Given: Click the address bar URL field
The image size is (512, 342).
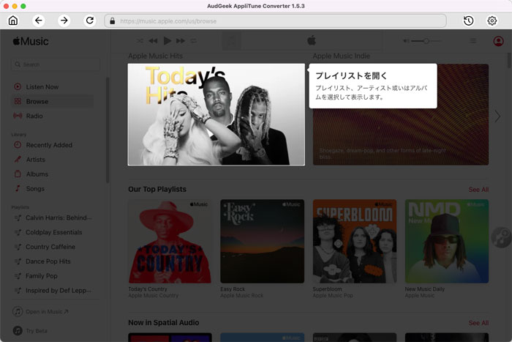Looking at the screenshot, I should pos(275,21).
